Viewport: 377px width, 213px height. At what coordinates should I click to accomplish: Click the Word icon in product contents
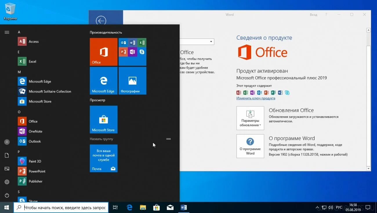280,93
